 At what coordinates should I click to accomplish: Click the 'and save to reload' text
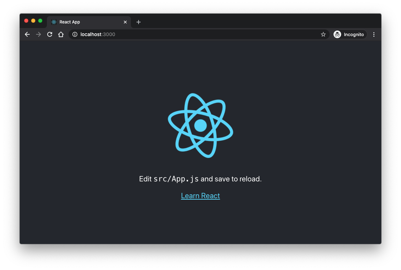pyautogui.click(x=231, y=179)
